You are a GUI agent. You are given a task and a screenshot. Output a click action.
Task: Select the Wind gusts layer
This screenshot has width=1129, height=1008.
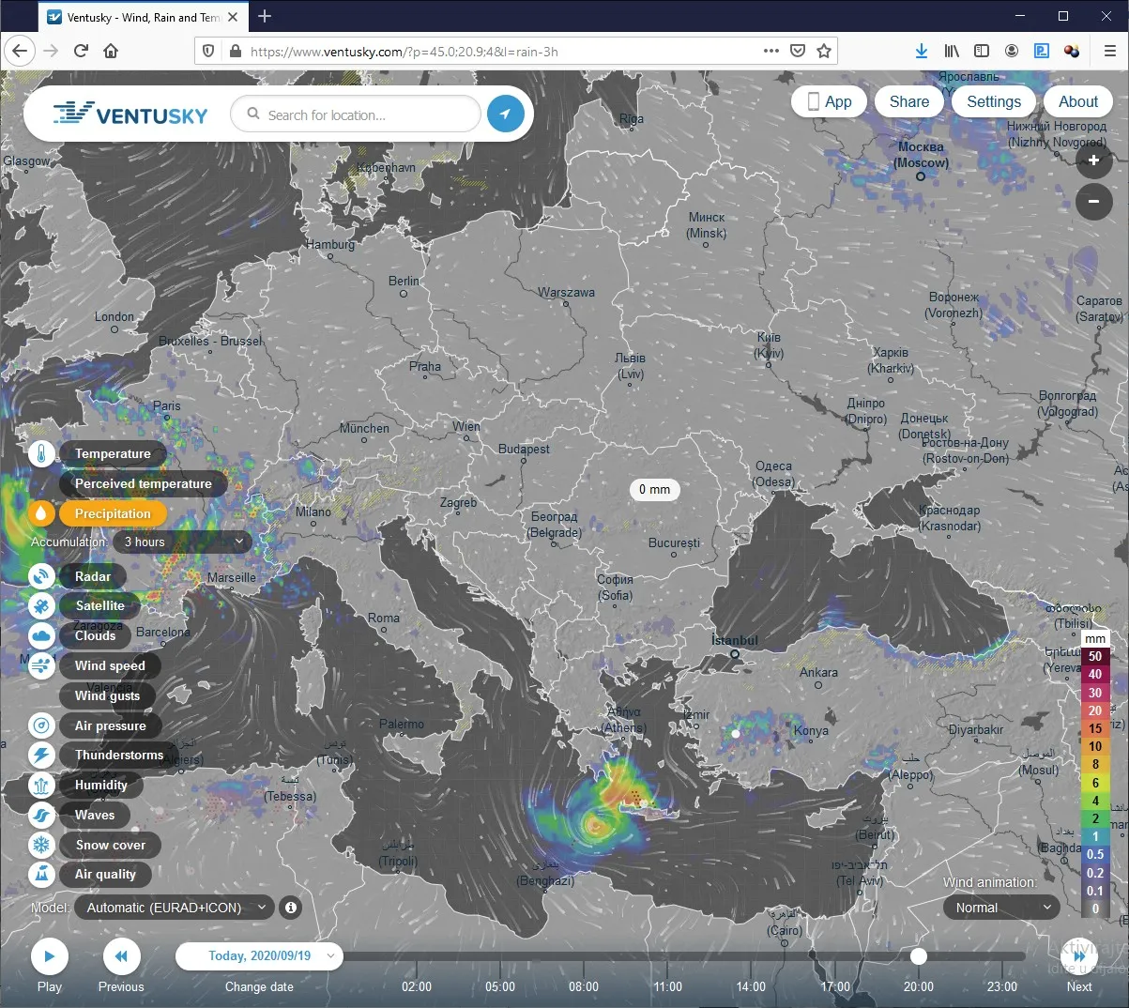tap(108, 695)
